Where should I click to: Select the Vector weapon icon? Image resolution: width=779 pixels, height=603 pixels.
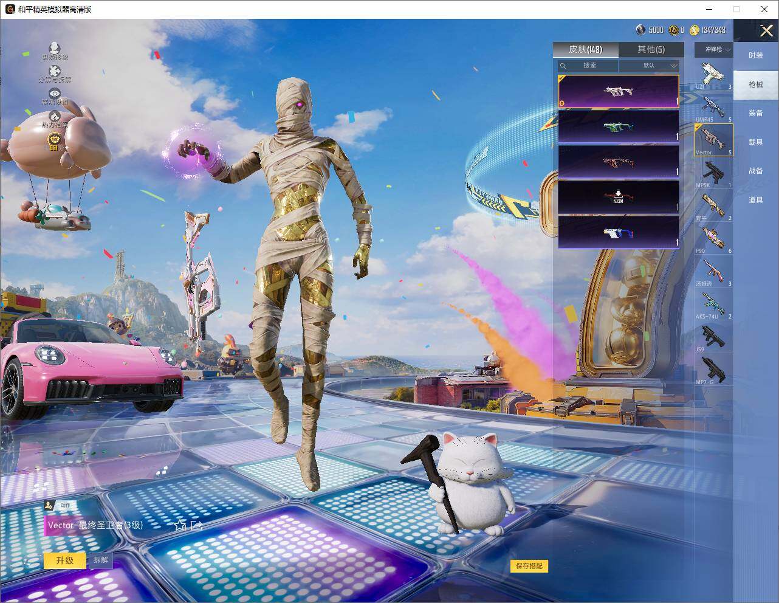tap(713, 140)
